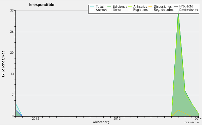
Task: Select the 'Discusiones' legend entry
Action: pos(163,6)
